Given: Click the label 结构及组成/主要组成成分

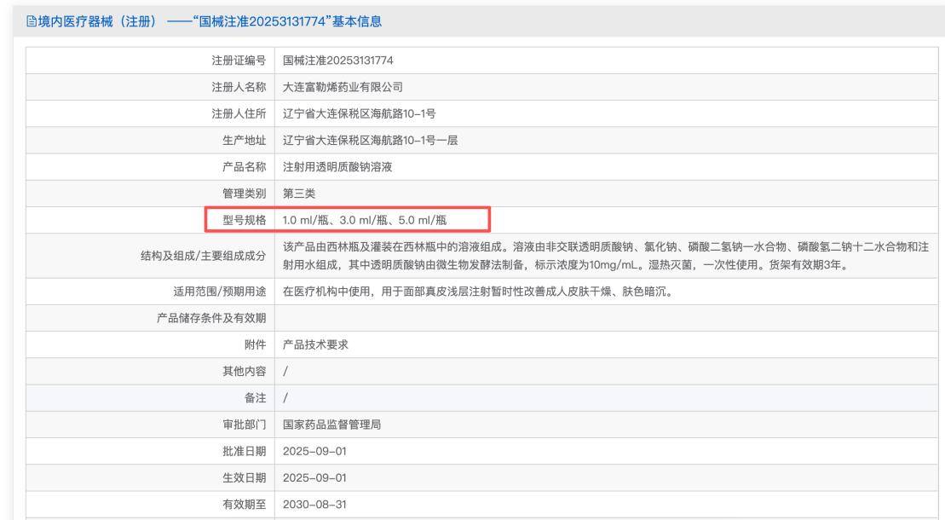Looking at the screenshot, I should click(203, 256).
